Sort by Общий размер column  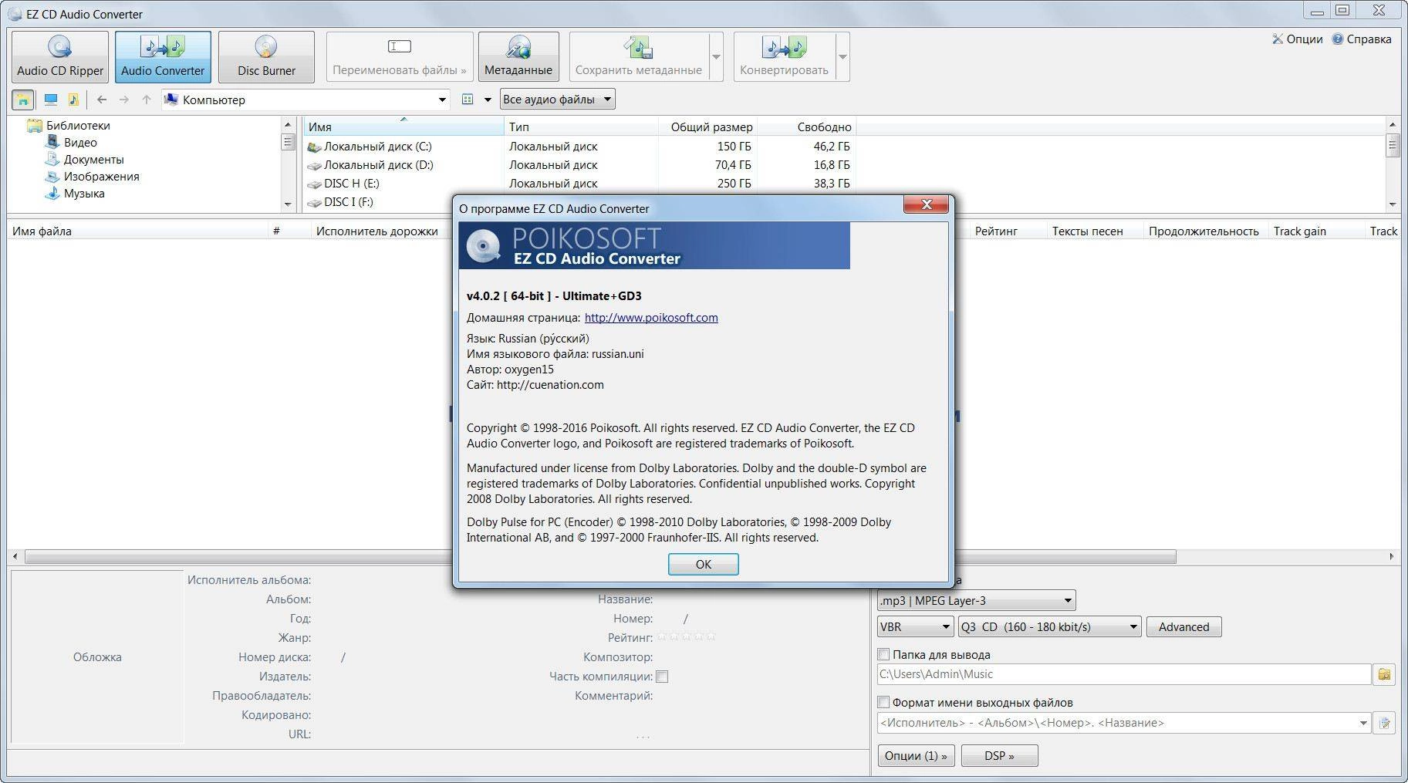tap(707, 127)
